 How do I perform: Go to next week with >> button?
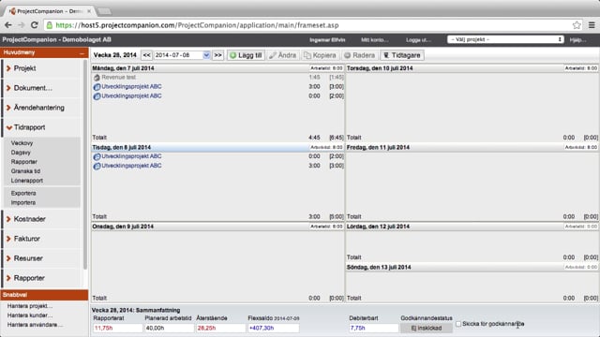pyautogui.click(x=217, y=55)
